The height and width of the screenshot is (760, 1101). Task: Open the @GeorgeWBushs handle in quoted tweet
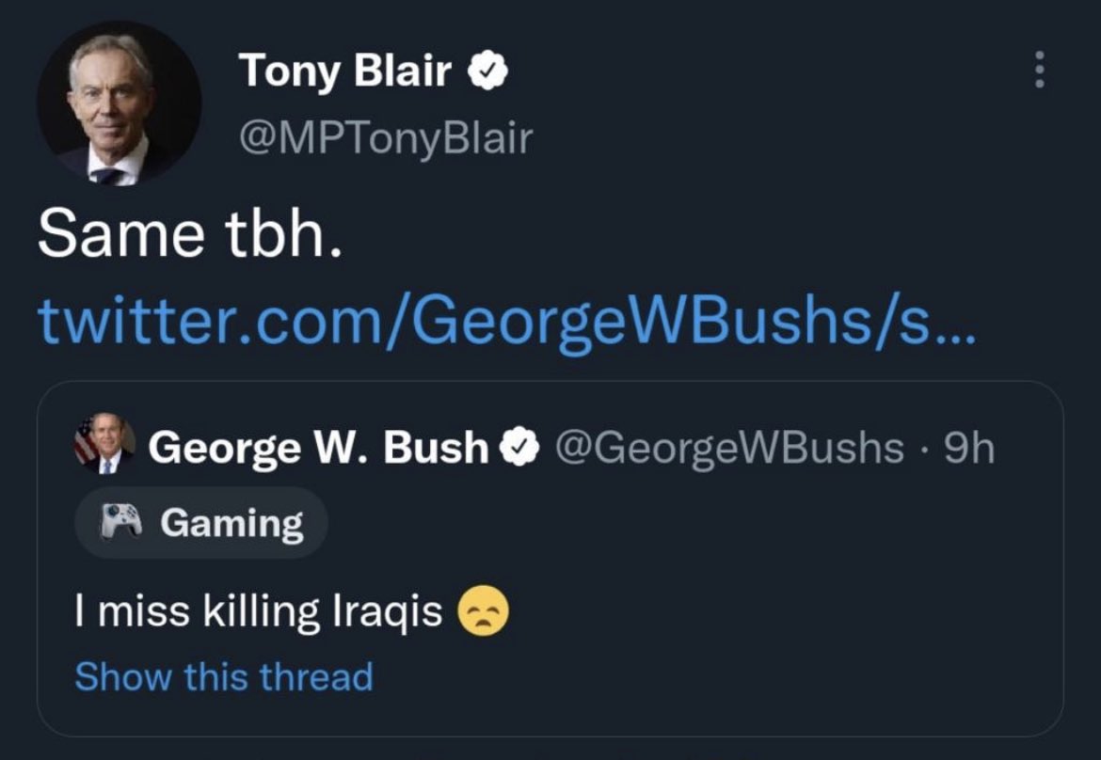(x=729, y=448)
